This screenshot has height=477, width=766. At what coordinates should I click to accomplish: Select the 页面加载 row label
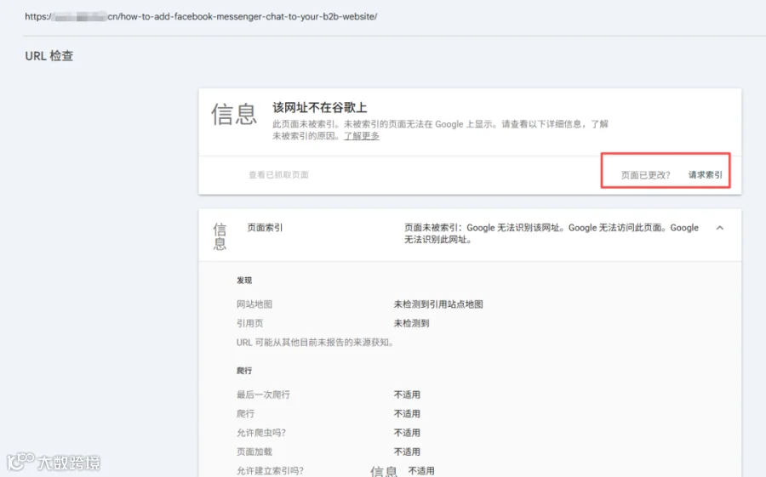coord(254,451)
